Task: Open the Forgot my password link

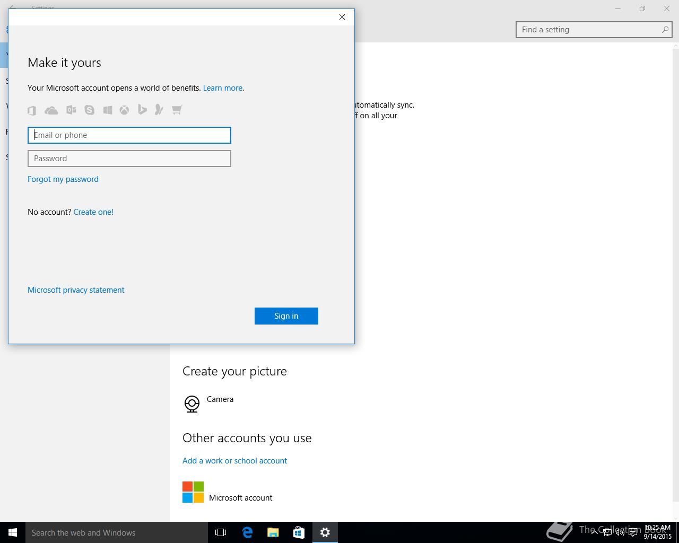Action: (63, 179)
